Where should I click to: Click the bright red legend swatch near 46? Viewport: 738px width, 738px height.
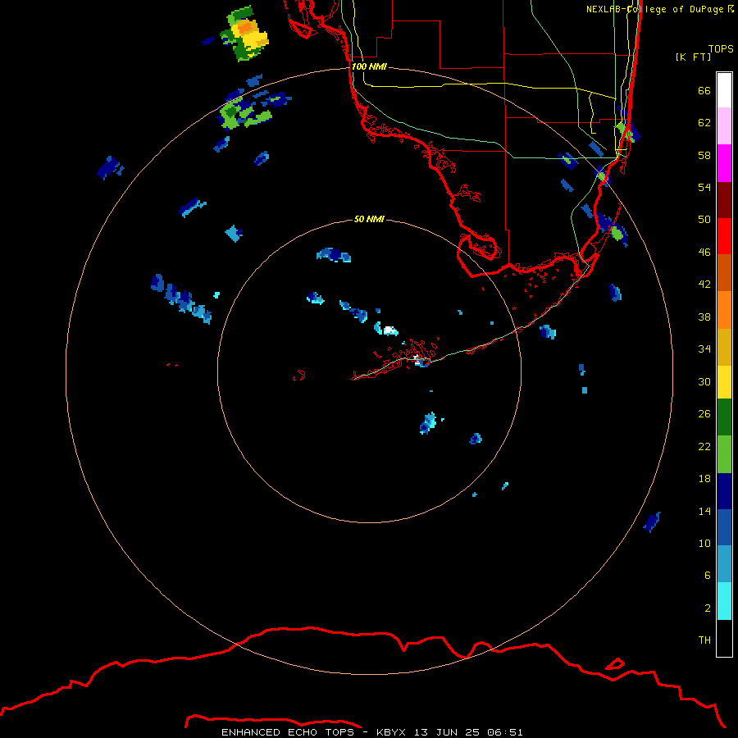click(x=724, y=236)
